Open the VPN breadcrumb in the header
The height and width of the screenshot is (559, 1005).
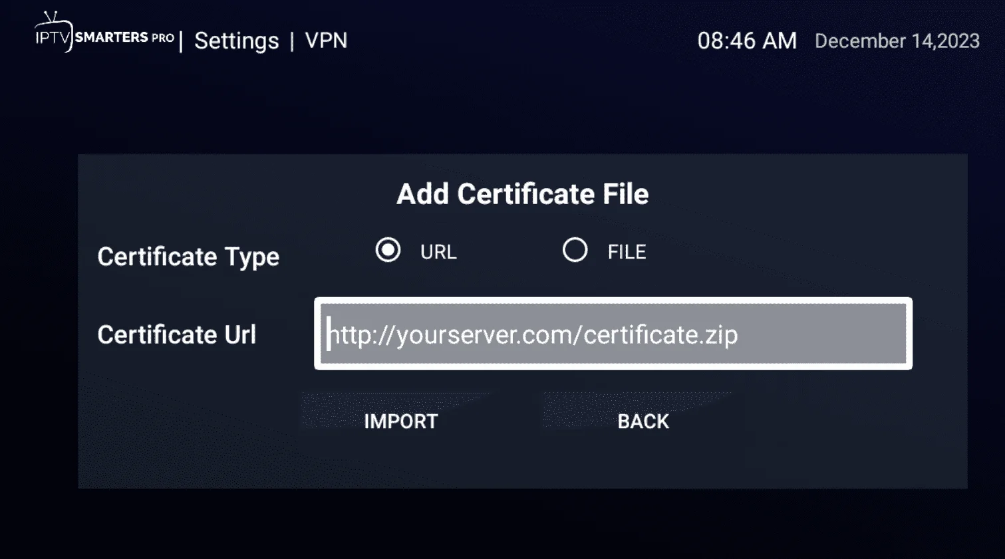[x=326, y=41]
